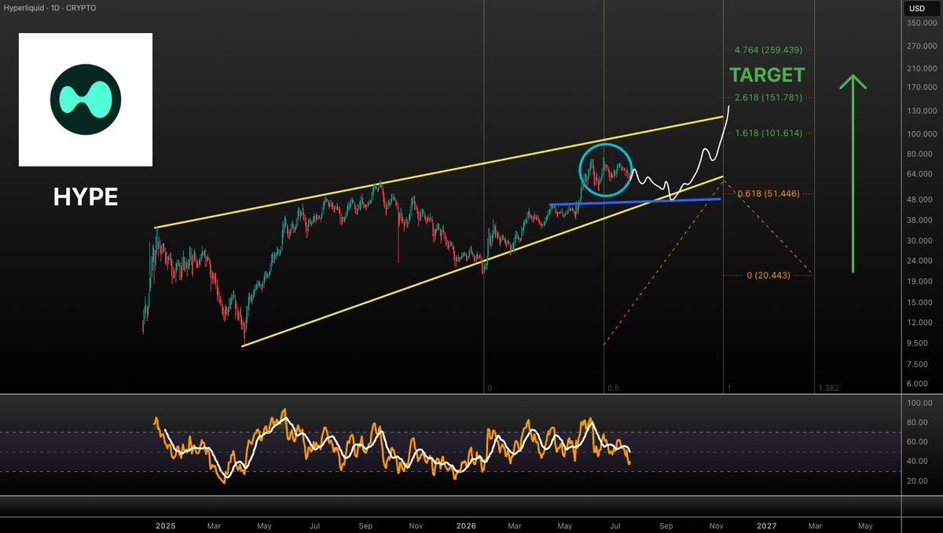
Task: Click the 64.000 price axis label
Action: coord(921,174)
